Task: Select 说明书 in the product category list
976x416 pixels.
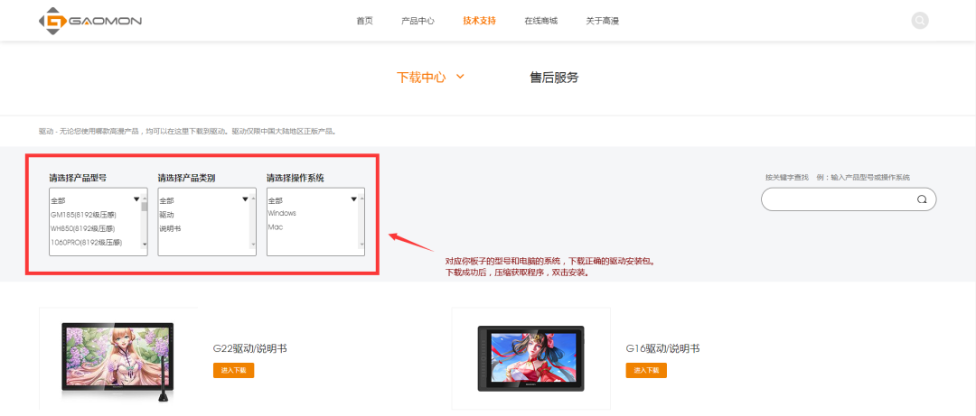Action: (170, 229)
